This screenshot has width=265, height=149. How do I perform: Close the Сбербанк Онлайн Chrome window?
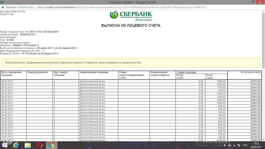[261, 2]
